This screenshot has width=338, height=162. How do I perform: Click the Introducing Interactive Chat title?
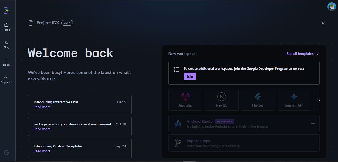coord(56,102)
